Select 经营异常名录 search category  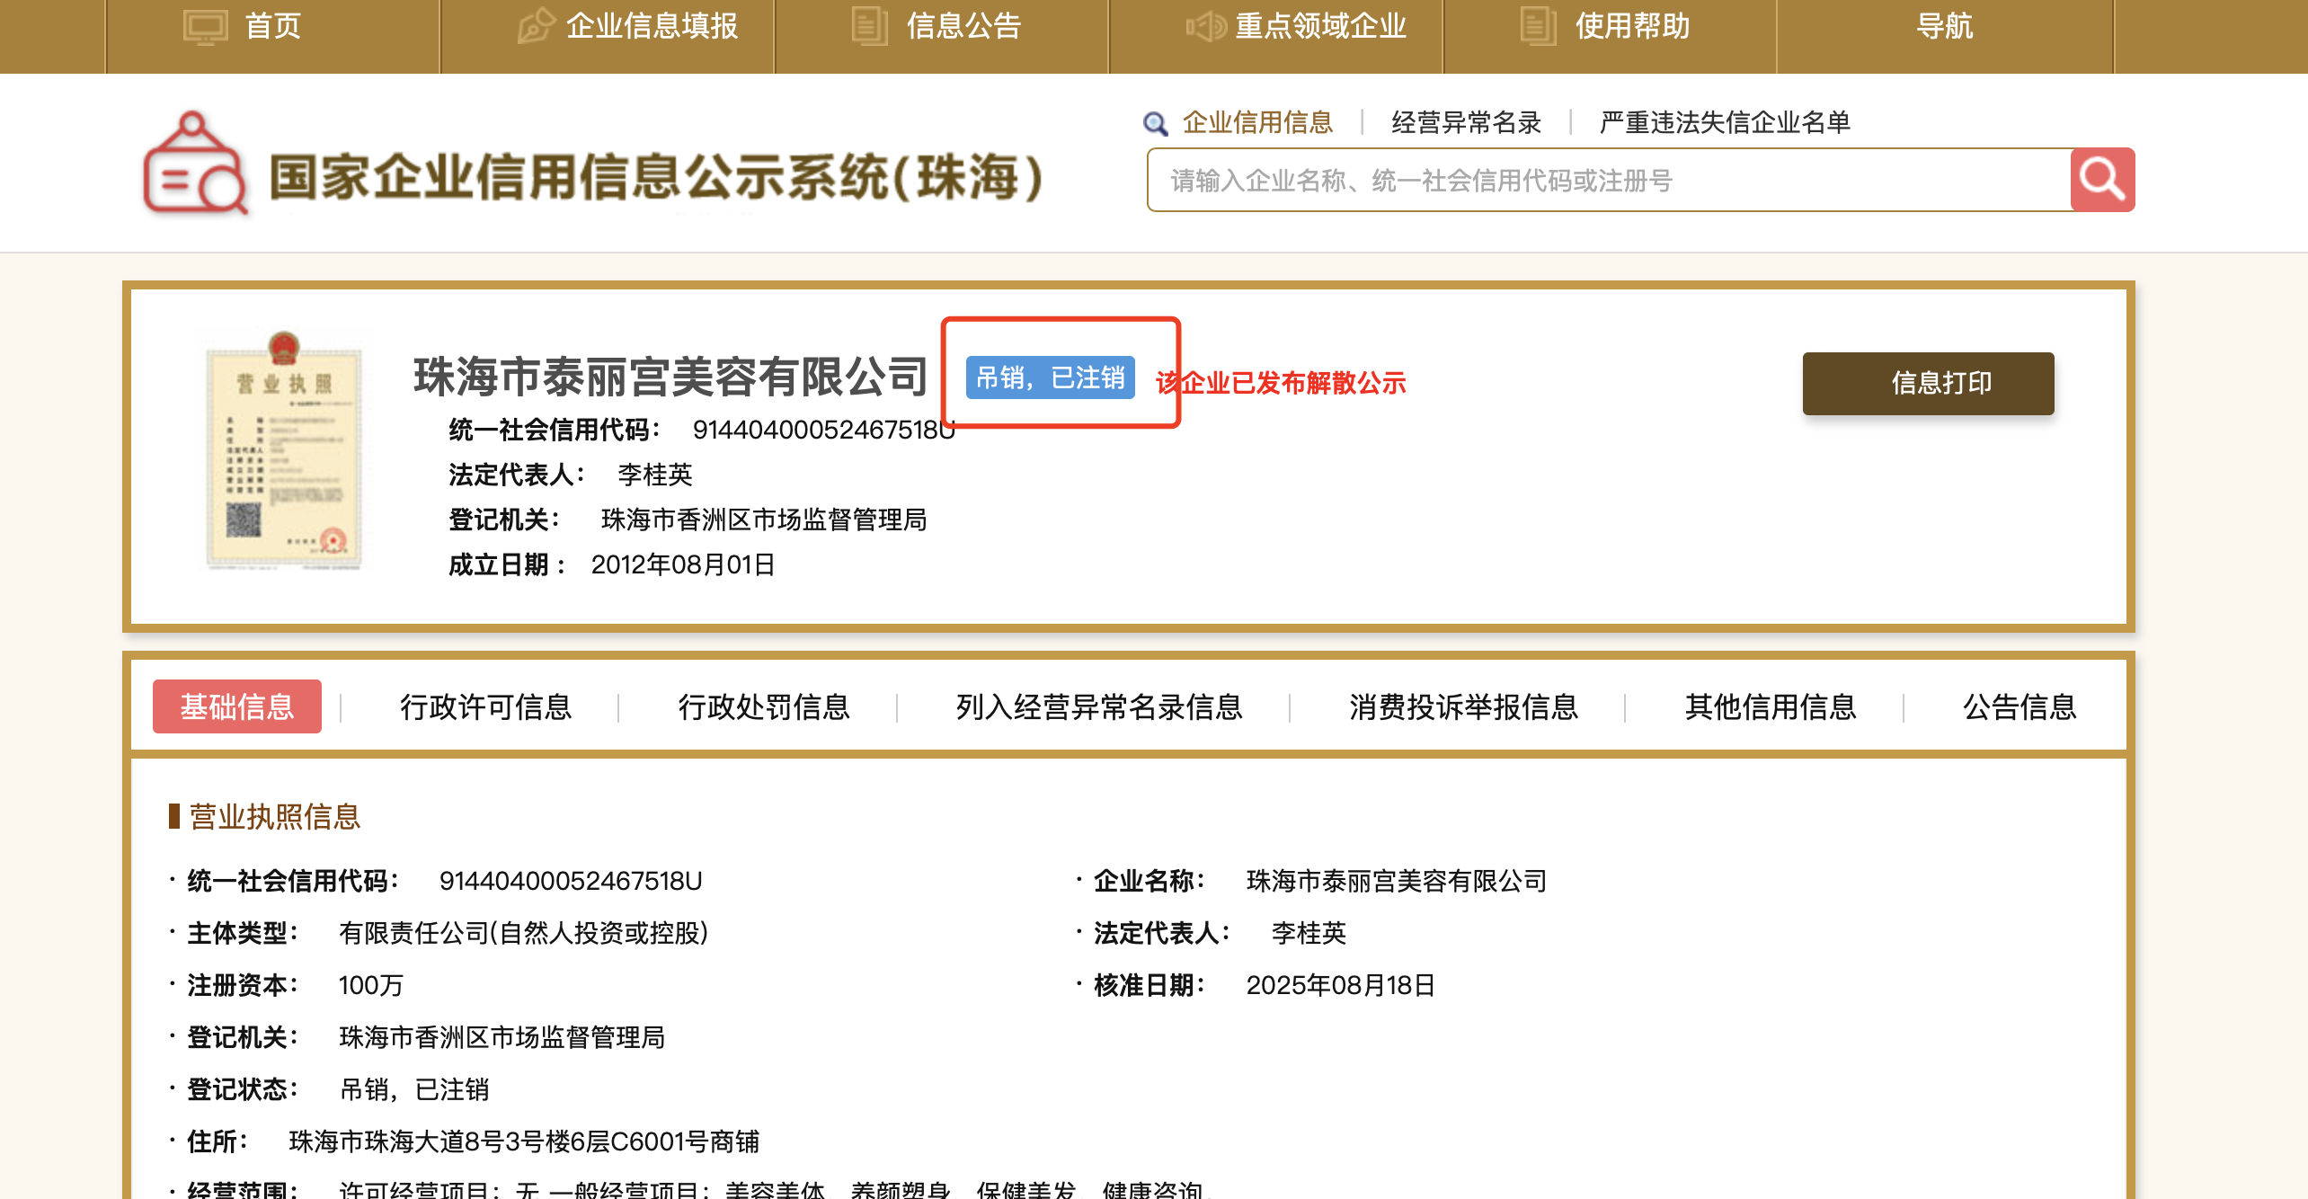coord(1466,122)
